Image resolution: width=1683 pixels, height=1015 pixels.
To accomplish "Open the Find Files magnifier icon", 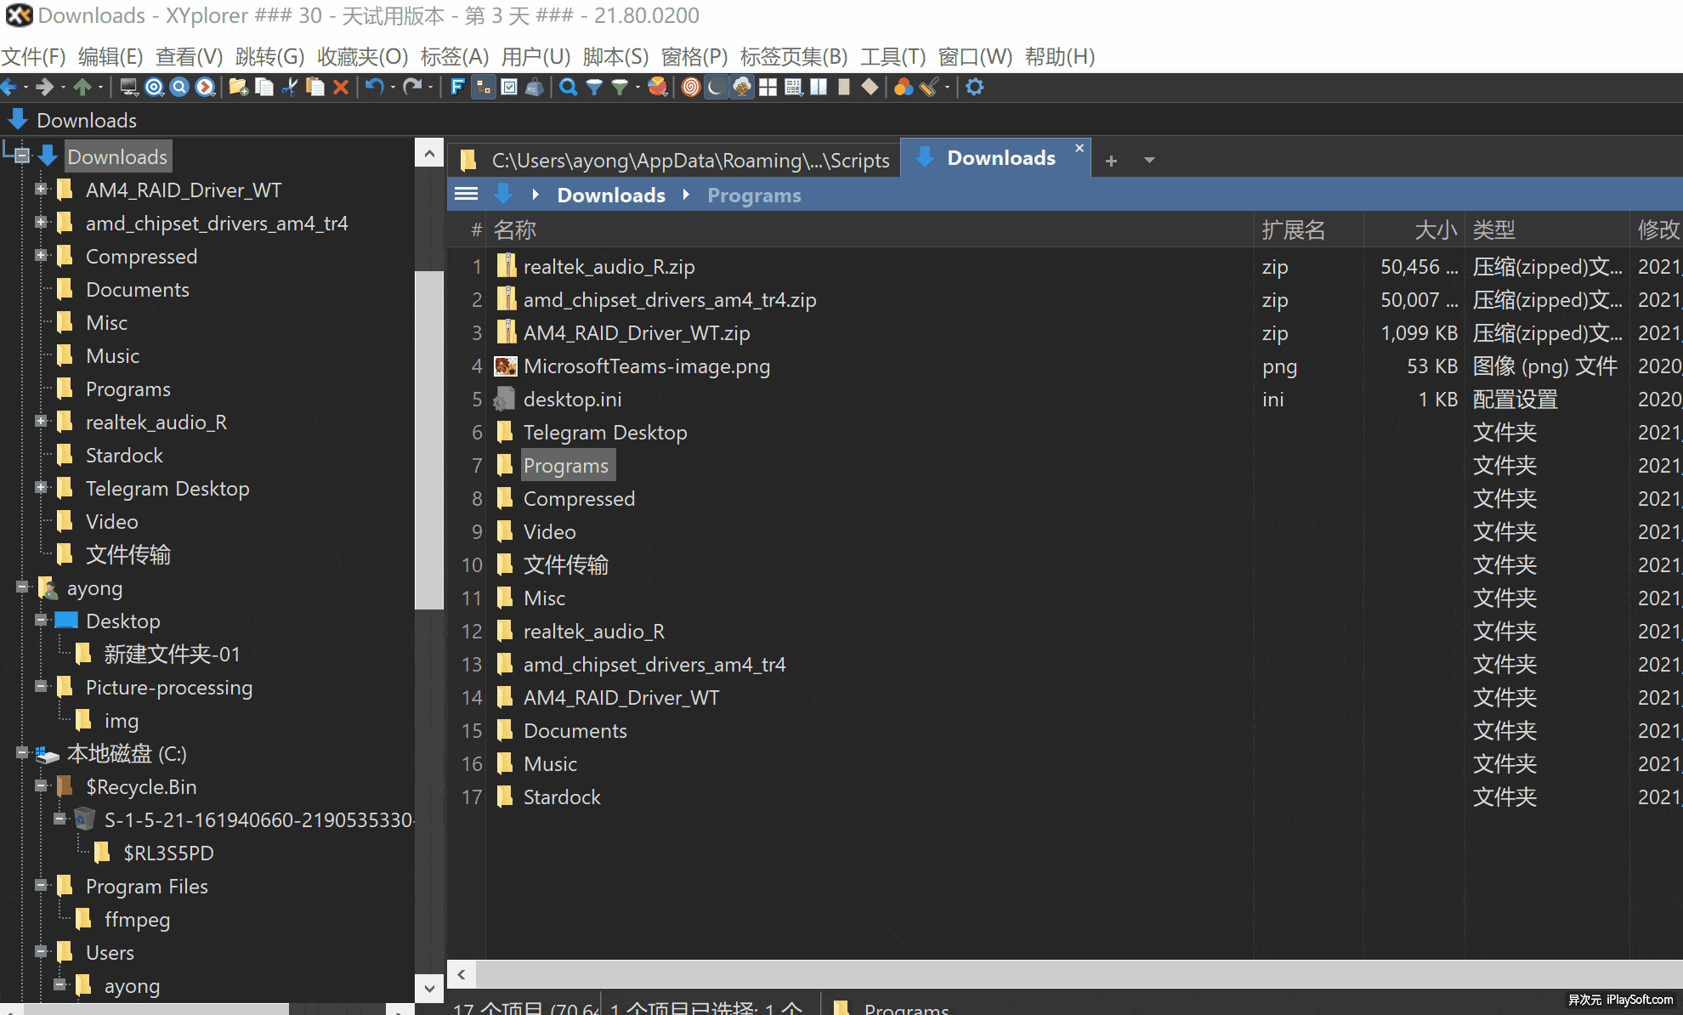I will click(568, 87).
